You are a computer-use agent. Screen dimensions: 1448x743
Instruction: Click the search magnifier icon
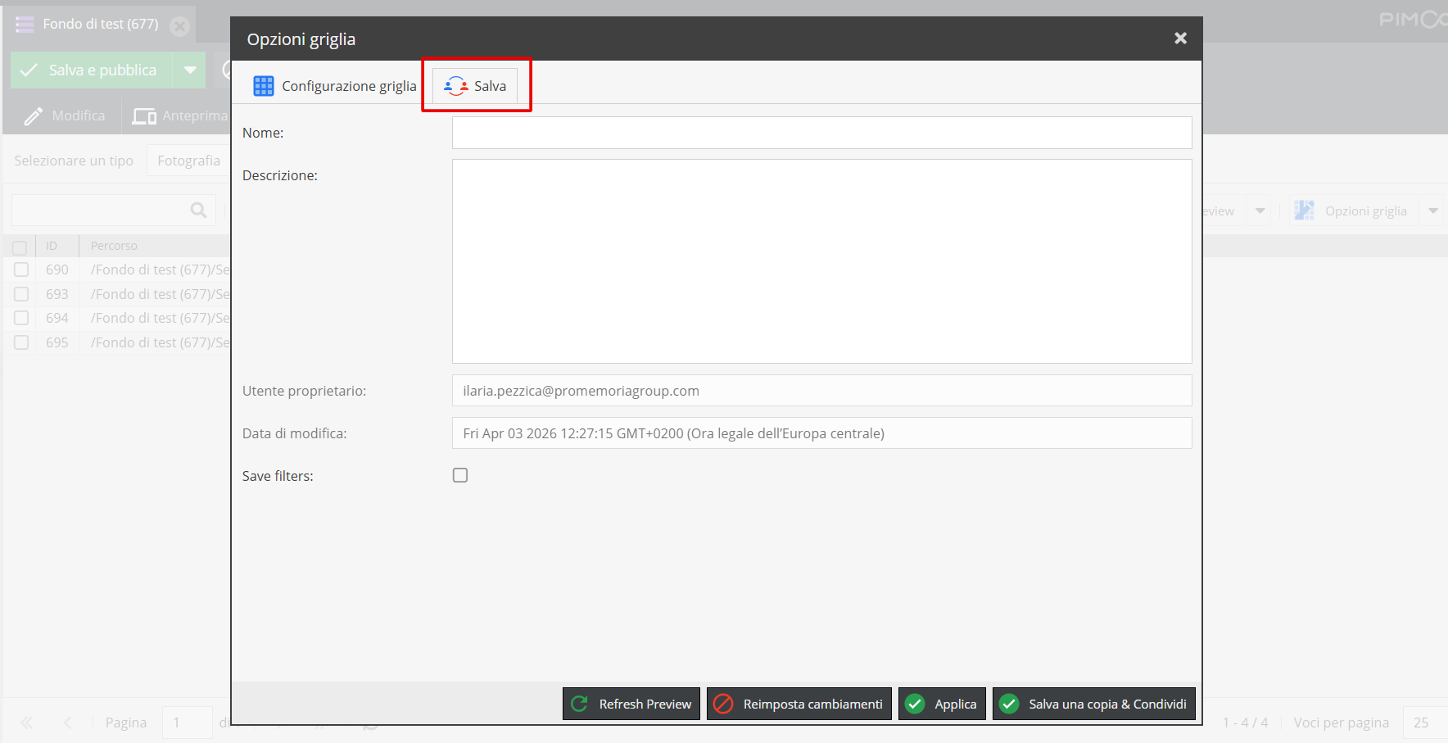(x=198, y=211)
